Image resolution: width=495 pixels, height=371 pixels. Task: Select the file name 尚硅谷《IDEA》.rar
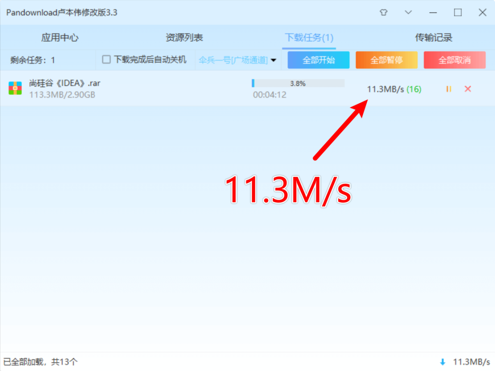click(x=65, y=83)
